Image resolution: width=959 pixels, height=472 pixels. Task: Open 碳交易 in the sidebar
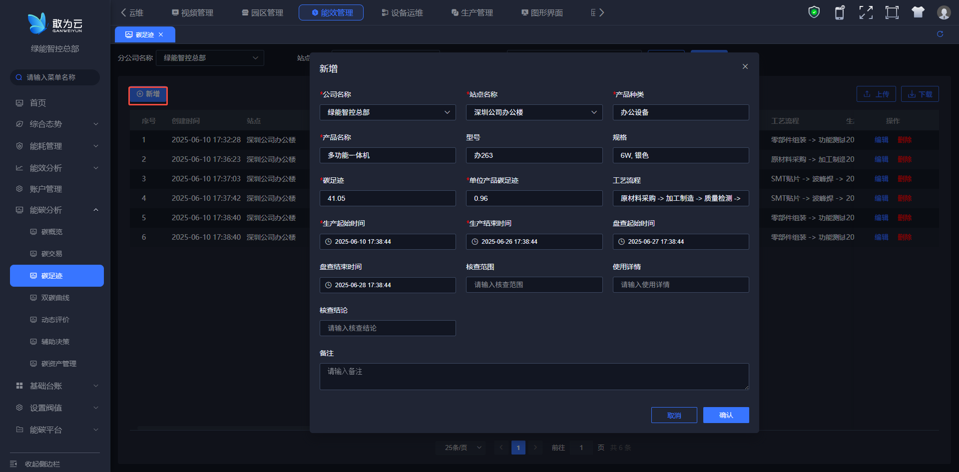coord(52,254)
